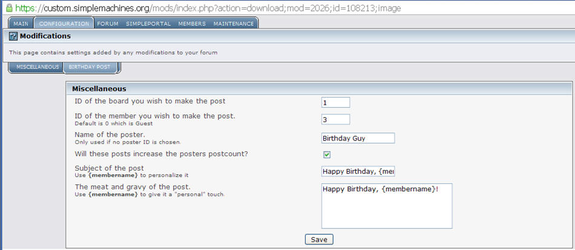Click the post subject input field

point(358,171)
